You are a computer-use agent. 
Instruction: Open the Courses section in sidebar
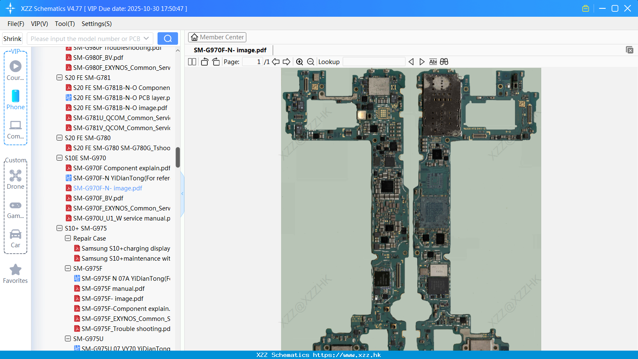tap(15, 70)
